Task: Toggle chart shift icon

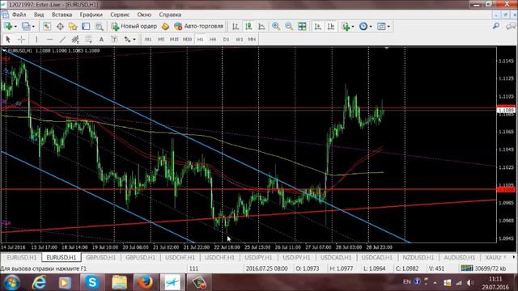Action: [x=331, y=27]
